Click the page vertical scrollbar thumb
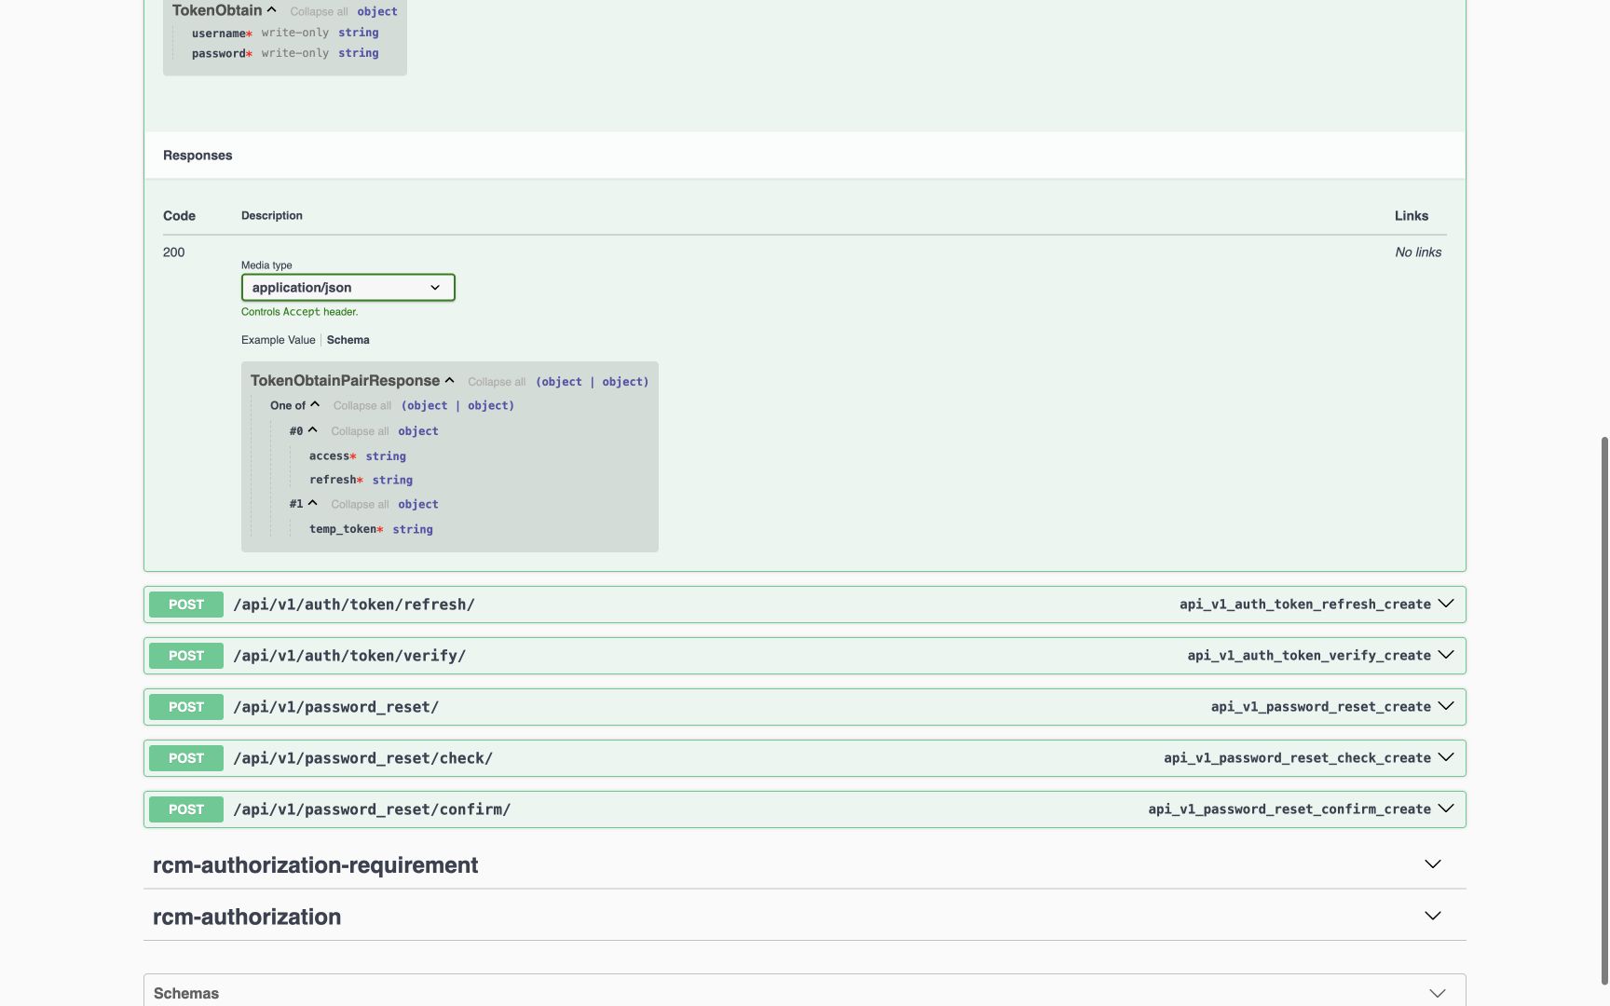The width and height of the screenshot is (1610, 1006). point(1604,710)
